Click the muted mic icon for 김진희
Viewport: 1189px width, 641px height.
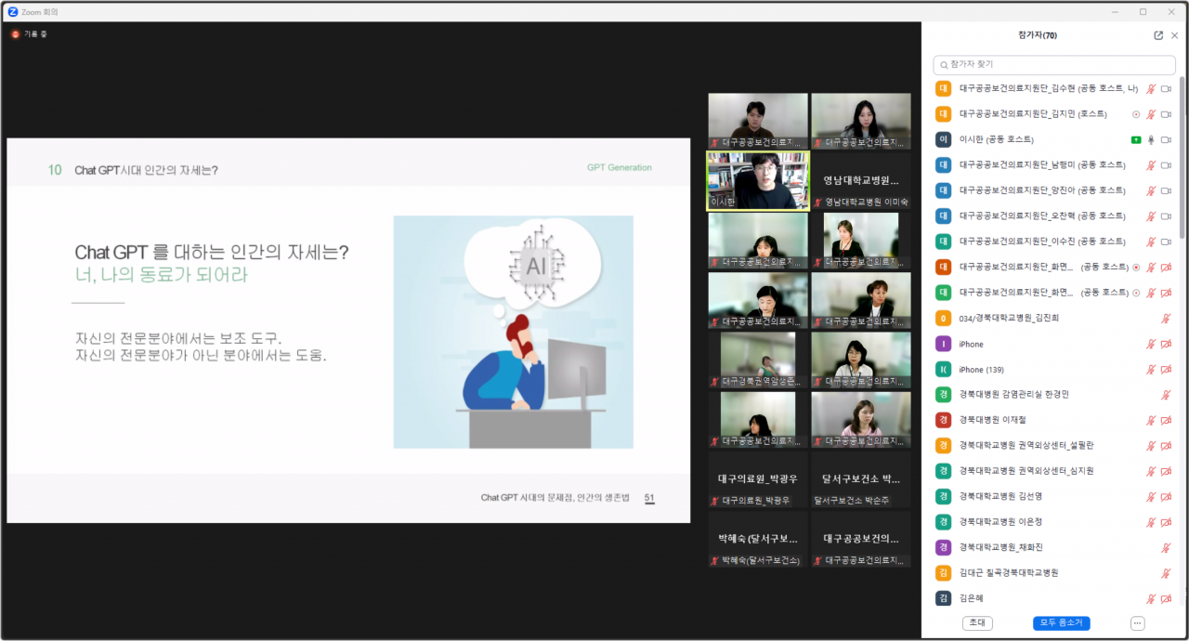coord(1166,318)
